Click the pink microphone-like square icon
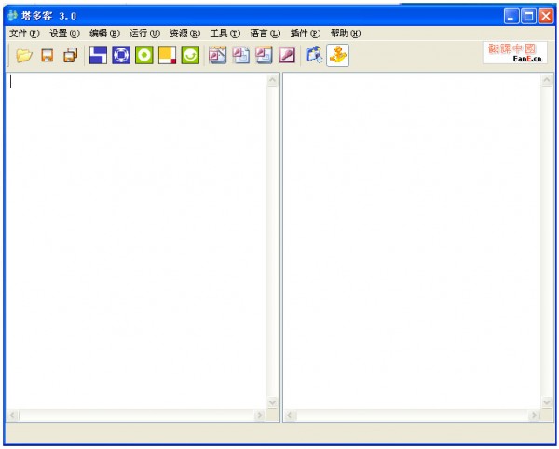Viewport: 559px width, 449px height. (287, 55)
